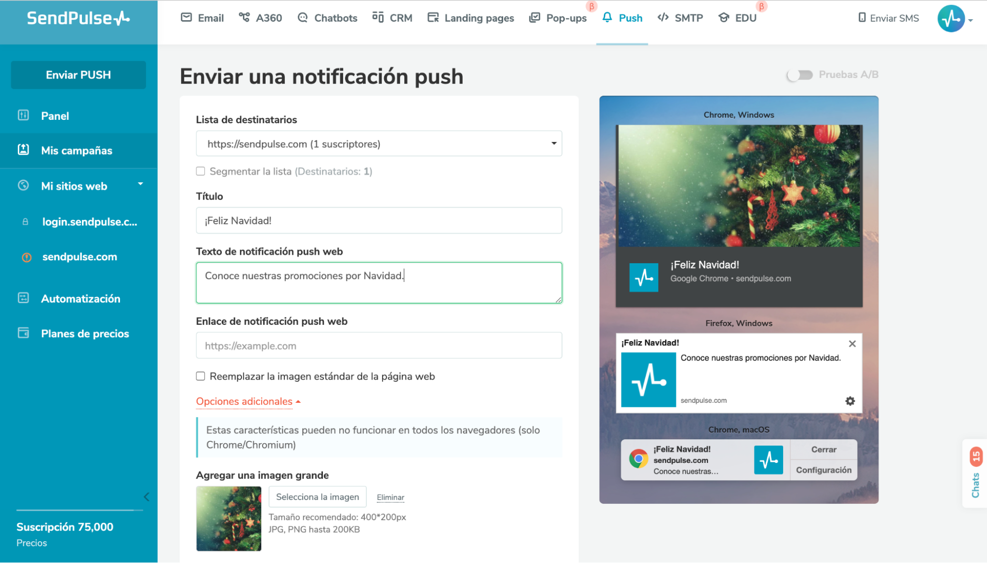Select the Chatbots icon in top navigation
Screen dimensions: 987x563
[302, 18]
